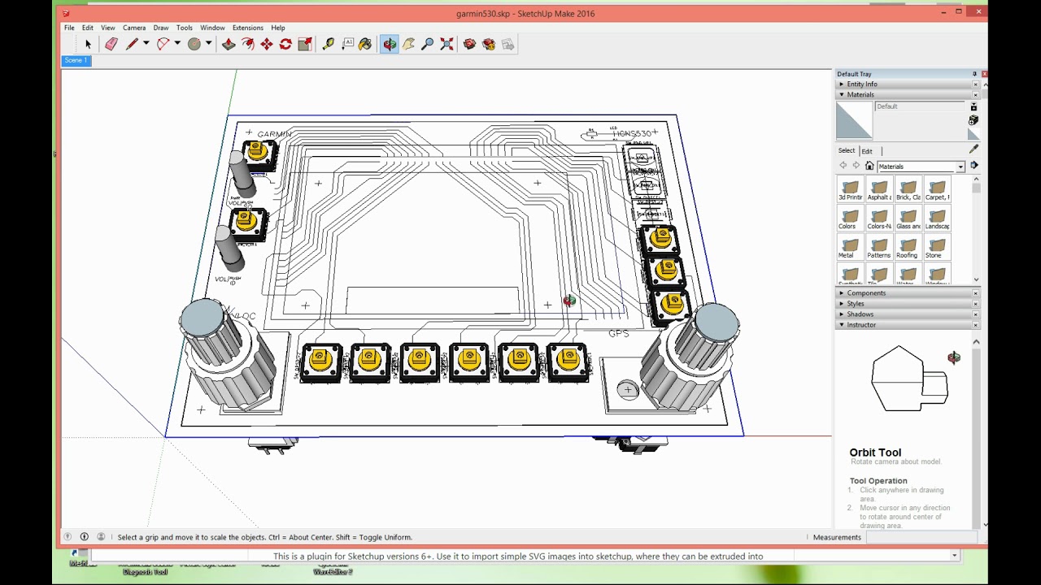
Task: Select the Offset tool
Action: point(247,44)
